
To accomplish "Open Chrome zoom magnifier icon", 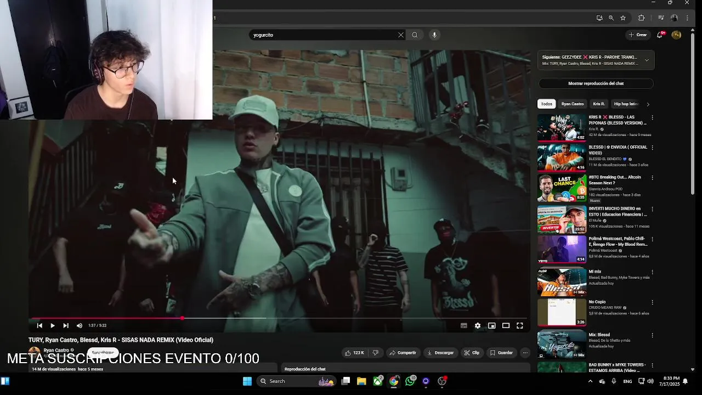I will (611, 18).
